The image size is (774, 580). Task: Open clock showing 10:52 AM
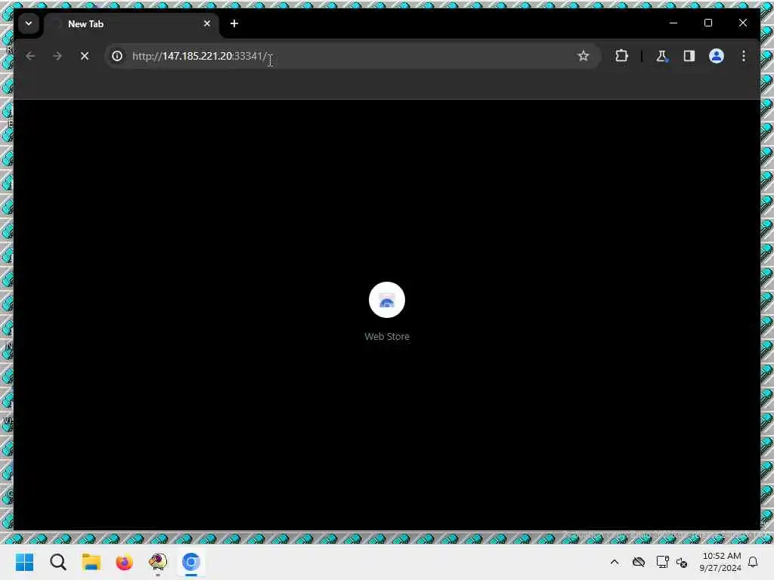pos(720,562)
